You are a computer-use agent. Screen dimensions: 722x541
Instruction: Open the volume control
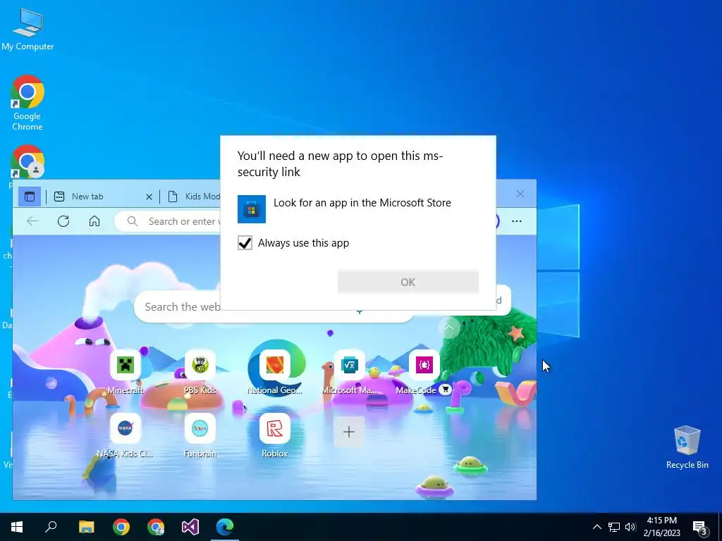pos(630,527)
